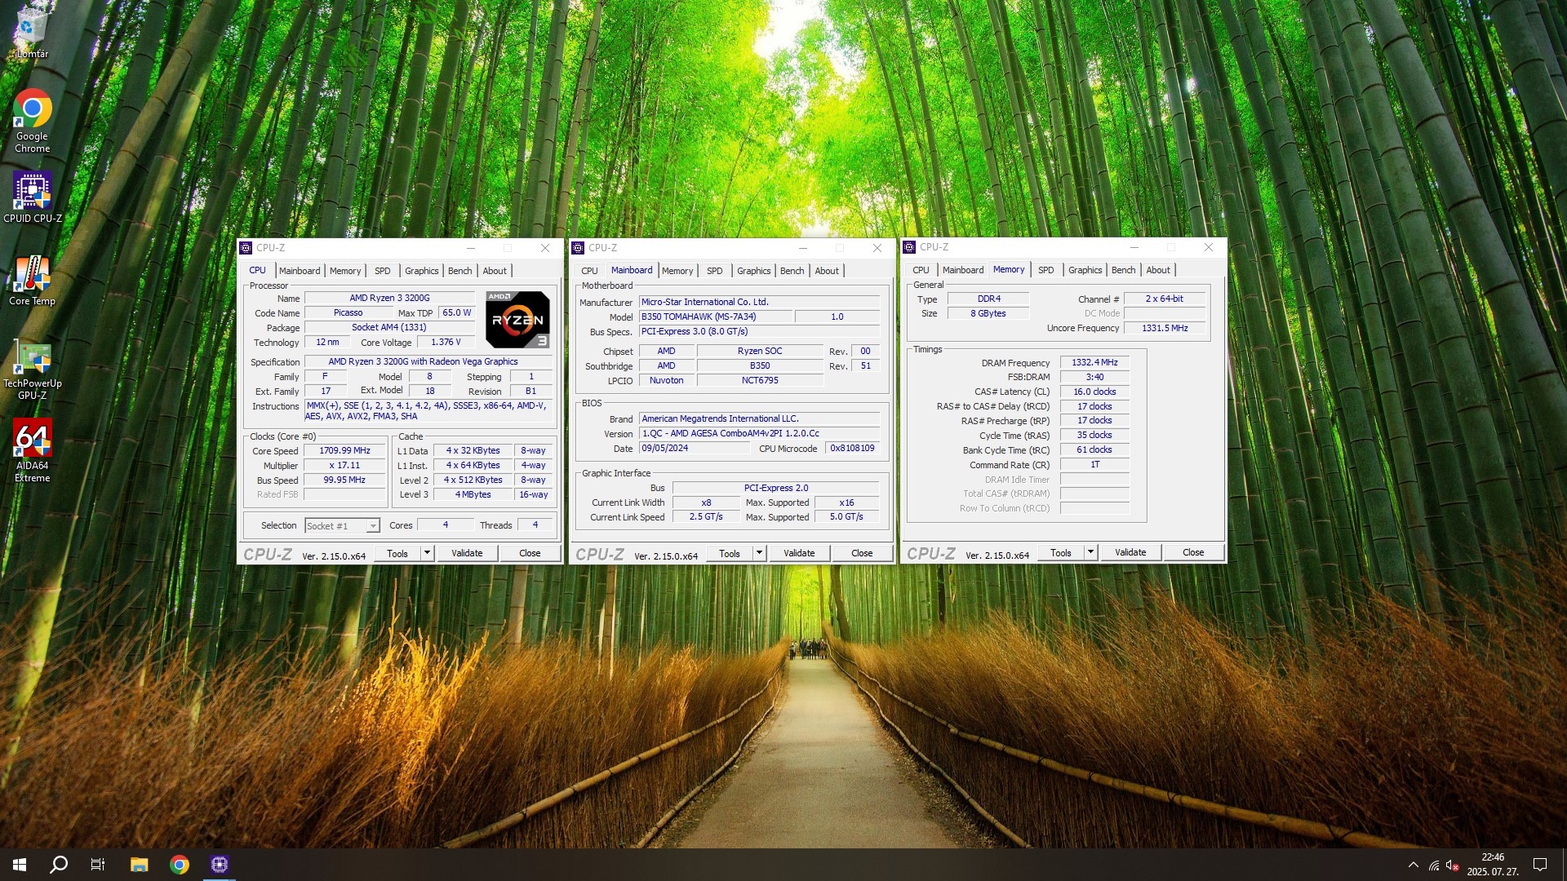Click the CPU-Z icon in the taskbar
This screenshot has height=881, width=1567.
220,865
